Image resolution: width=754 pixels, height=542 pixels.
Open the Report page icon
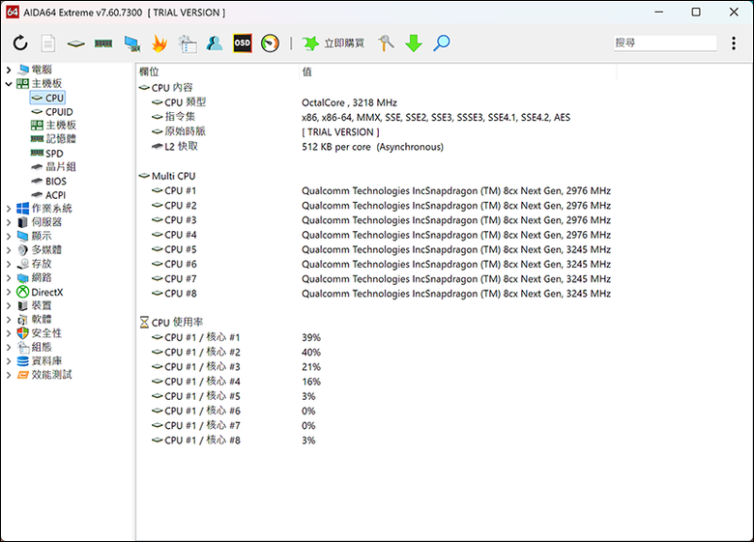[48, 43]
